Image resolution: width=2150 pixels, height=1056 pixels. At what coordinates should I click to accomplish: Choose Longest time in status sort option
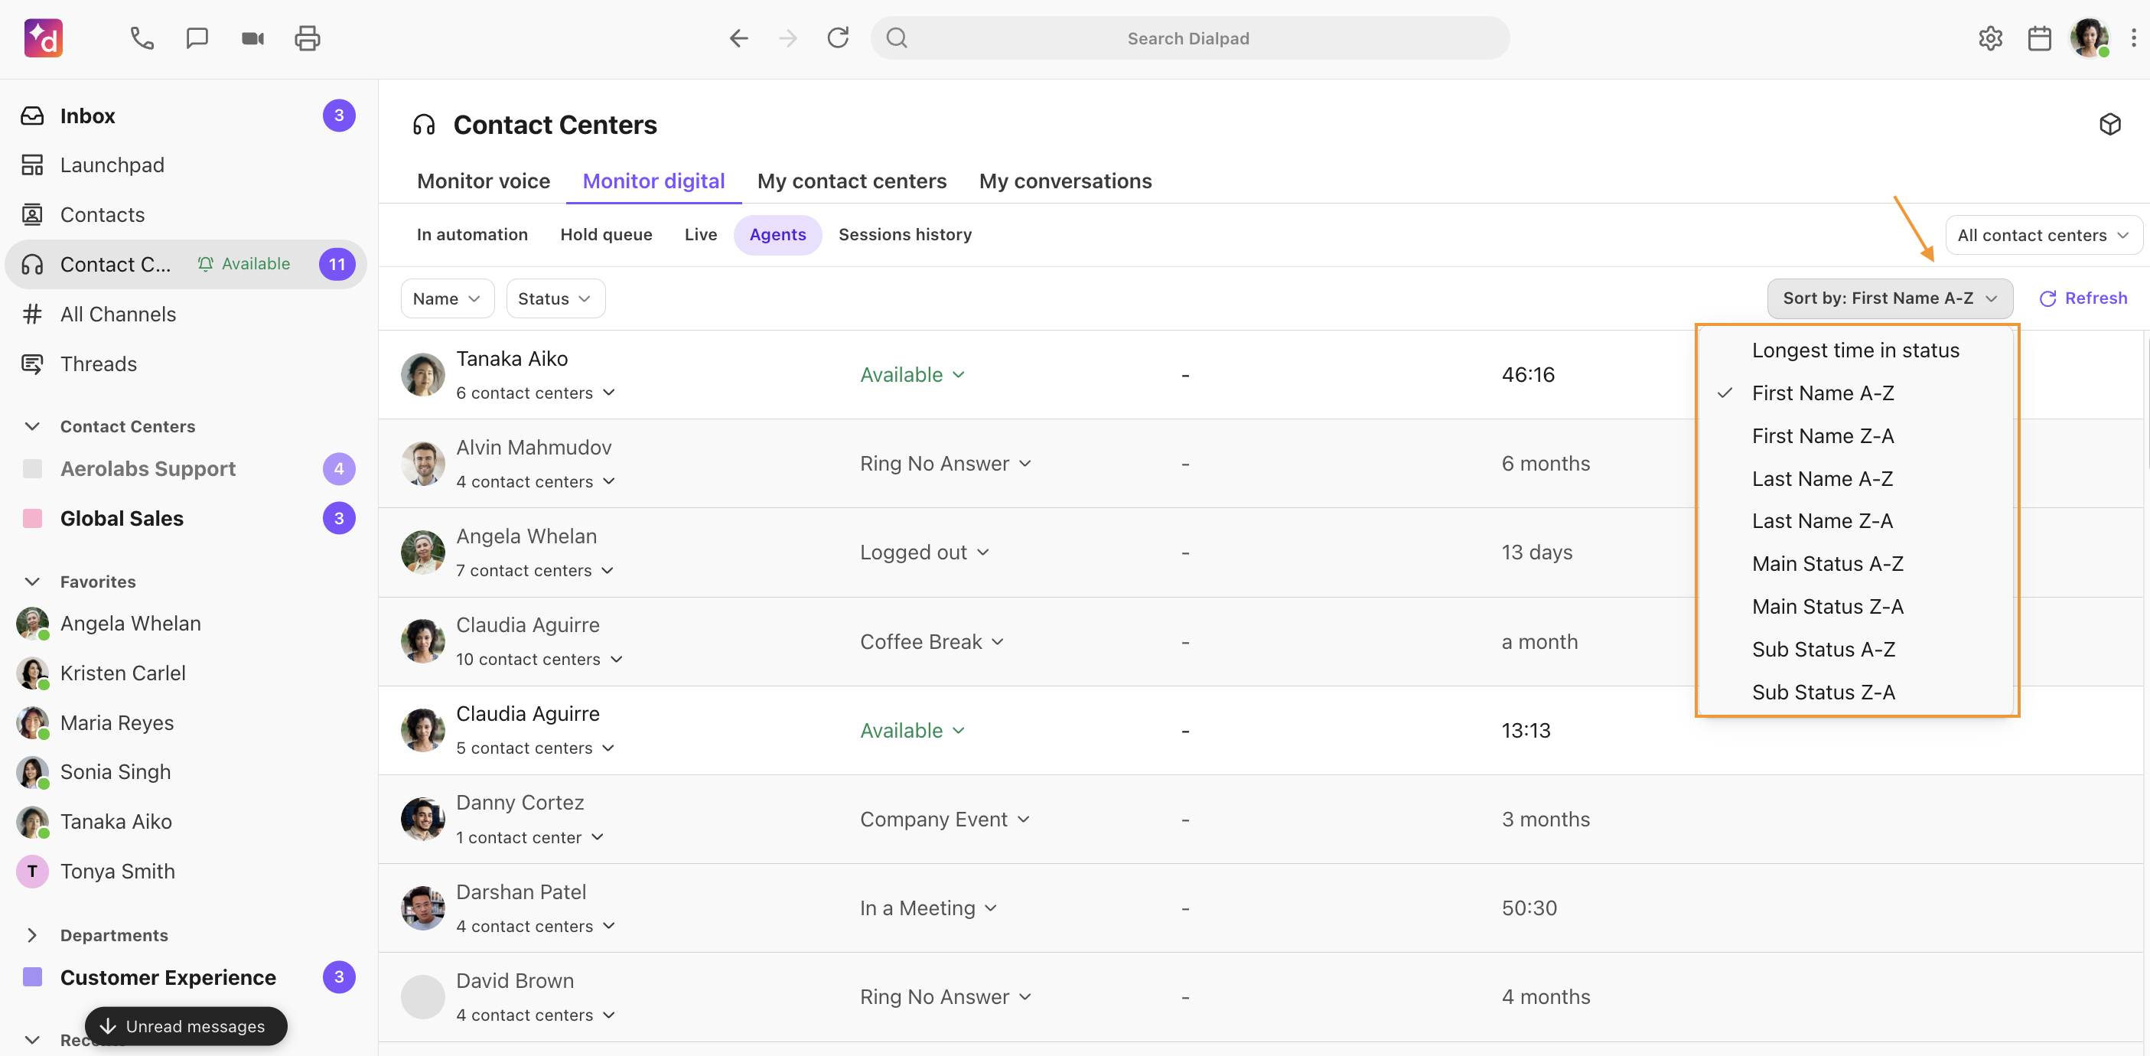coord(1857,350)
